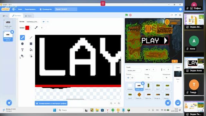Select the Select (marquee) tool

[x=31, y=56]
